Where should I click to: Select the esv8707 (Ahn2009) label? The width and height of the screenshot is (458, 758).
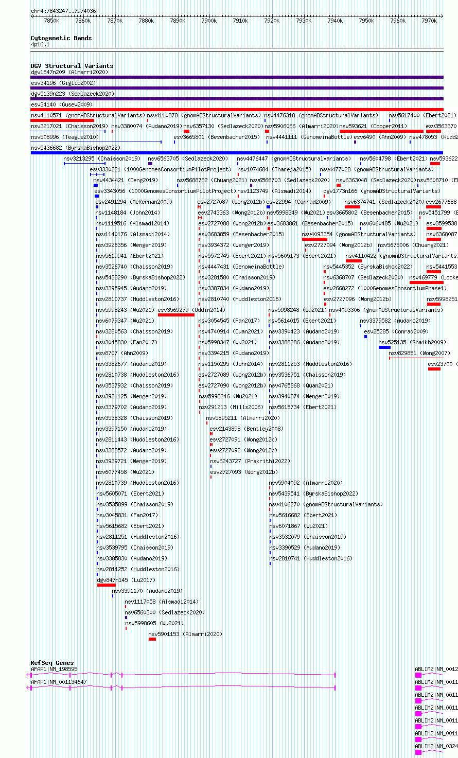122,353
